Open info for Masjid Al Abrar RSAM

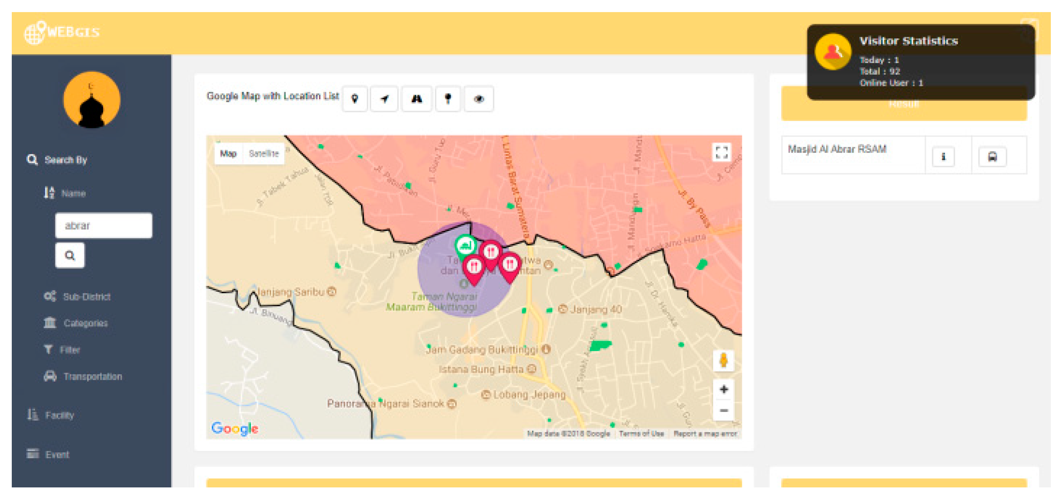point(943,157)
